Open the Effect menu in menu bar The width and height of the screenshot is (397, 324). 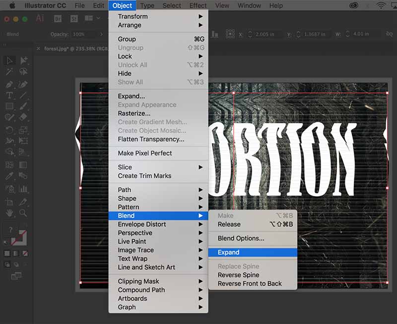coord(198,5)
